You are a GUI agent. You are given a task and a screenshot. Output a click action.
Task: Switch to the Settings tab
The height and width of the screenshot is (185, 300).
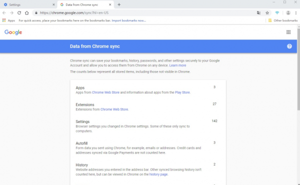(x=28, y=4)
